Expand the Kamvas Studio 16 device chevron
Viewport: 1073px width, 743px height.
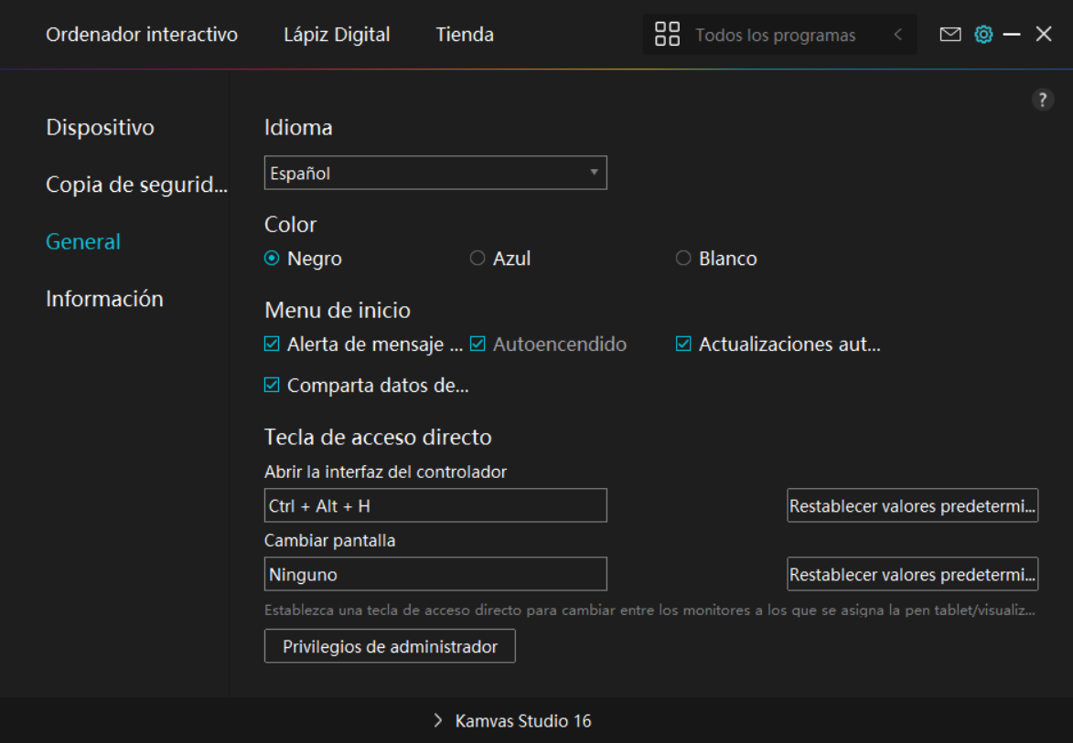438,721
